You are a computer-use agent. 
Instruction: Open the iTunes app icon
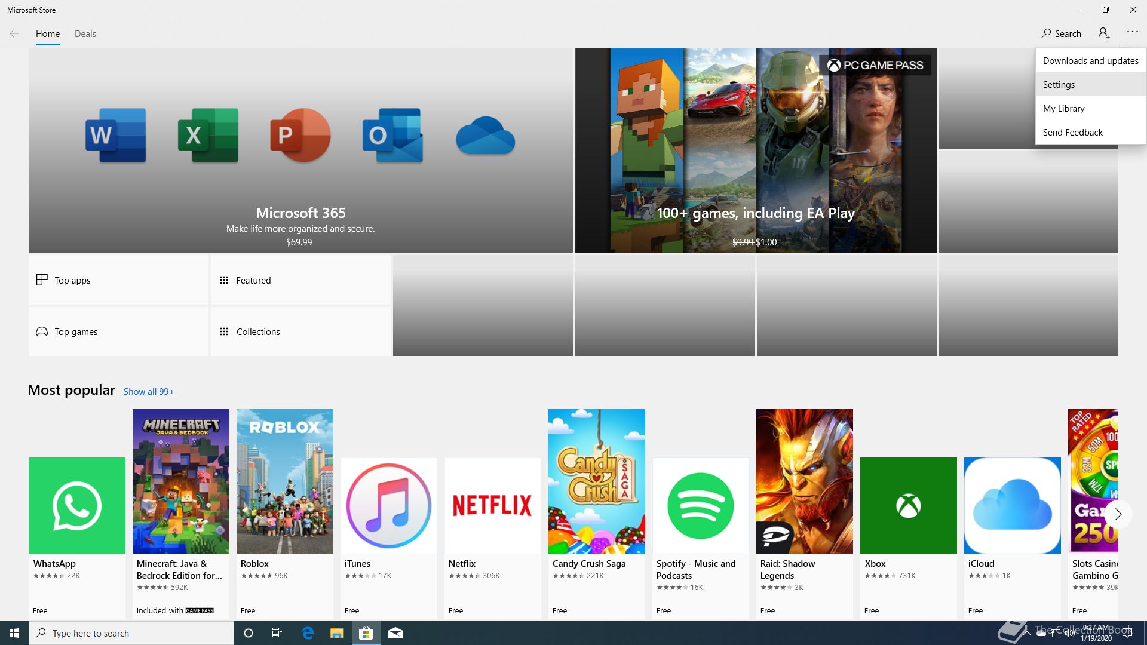pos(389,506)
